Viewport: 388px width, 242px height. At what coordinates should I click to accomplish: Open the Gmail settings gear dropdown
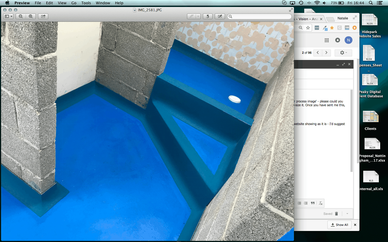(x=343, y=53)
